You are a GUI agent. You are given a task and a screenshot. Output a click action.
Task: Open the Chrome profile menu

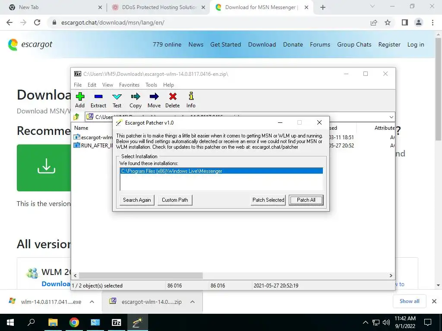[x=419, y=22]
